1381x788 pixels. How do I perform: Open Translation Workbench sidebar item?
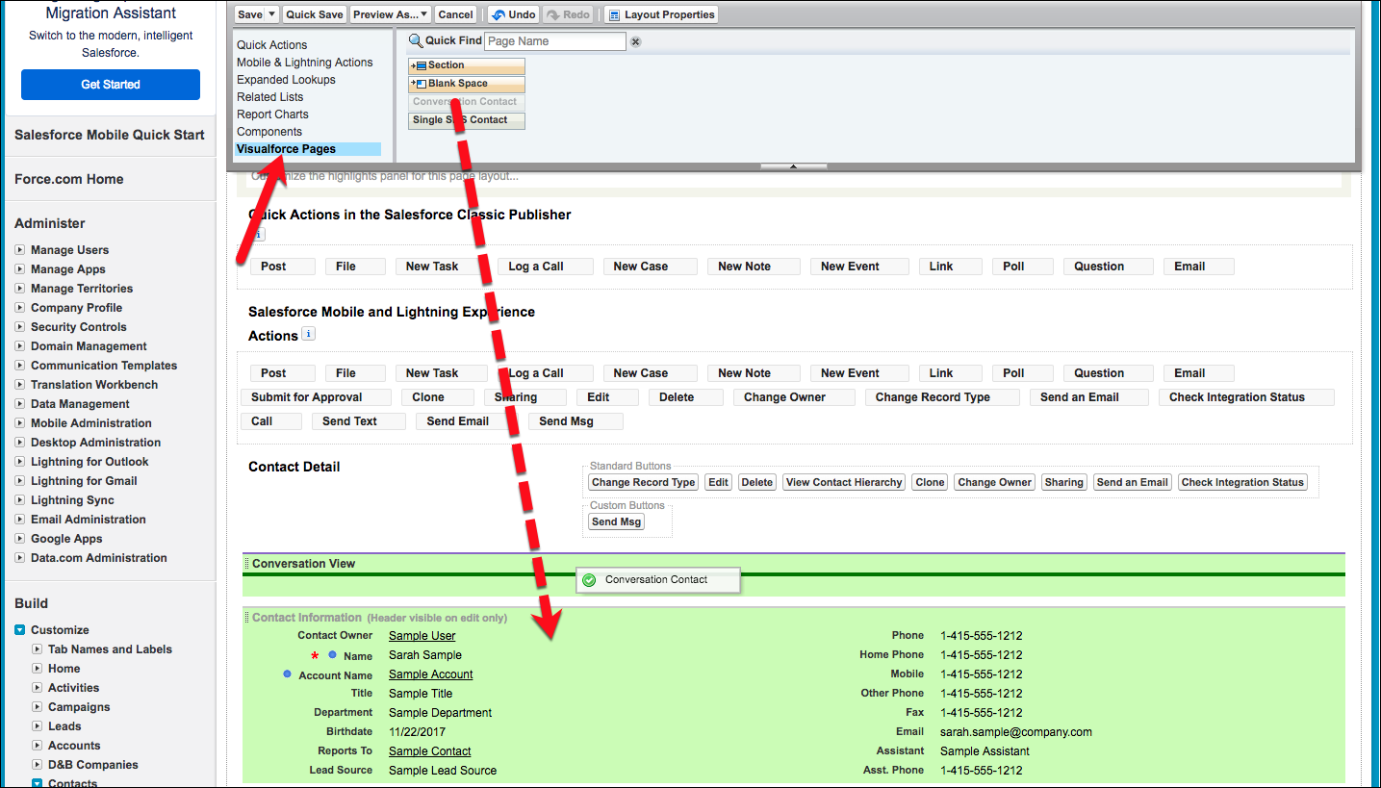pos(94,385)
